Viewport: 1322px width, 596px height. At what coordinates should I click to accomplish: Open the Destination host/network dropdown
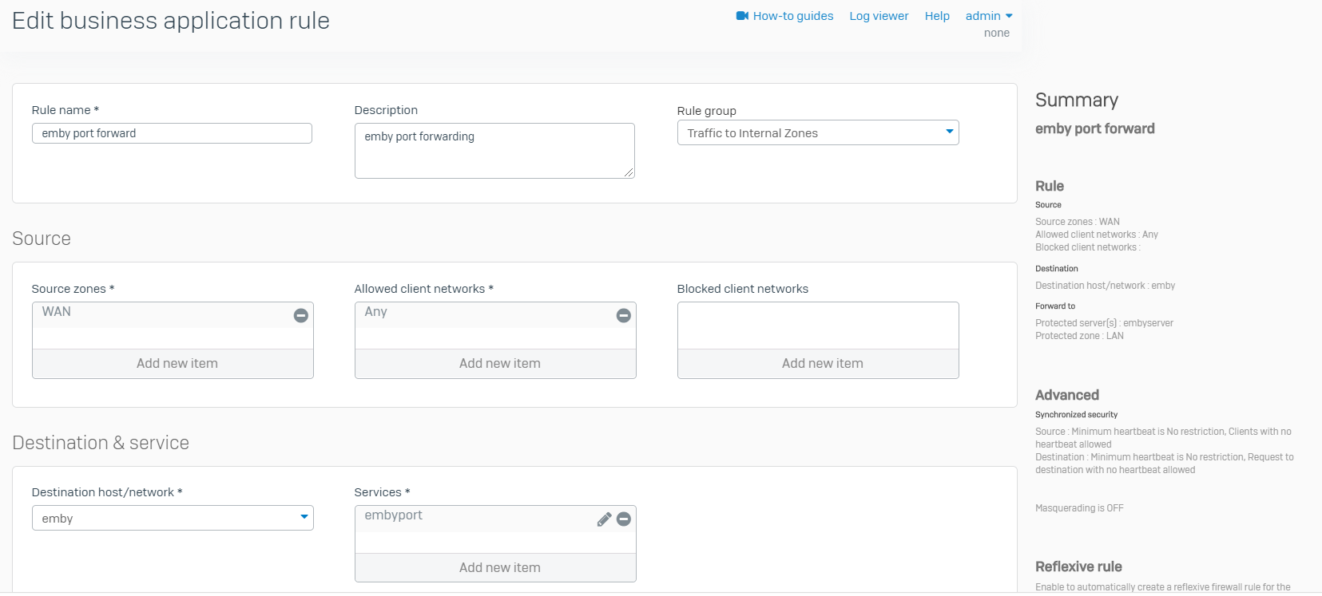pos(173,518)
